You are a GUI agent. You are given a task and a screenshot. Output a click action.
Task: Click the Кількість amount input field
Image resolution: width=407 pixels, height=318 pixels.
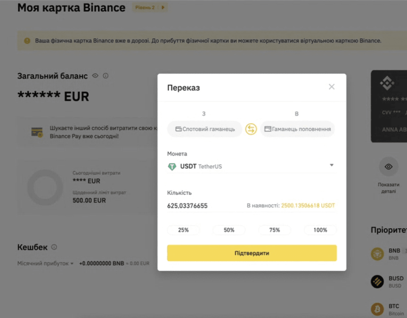coord(204,206)
